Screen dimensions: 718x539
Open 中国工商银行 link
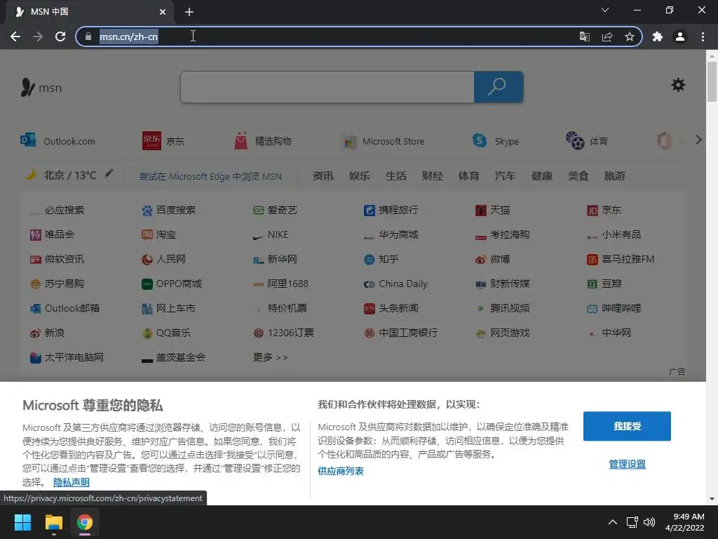pyautogui.click(x=400, y=333)
